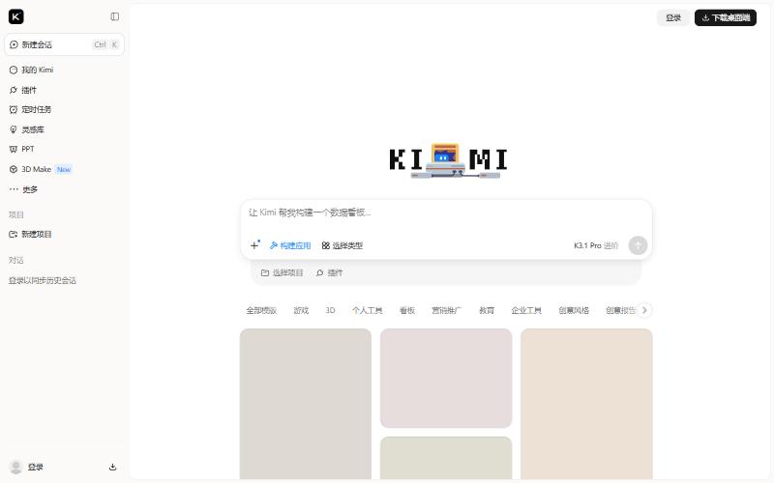774x483 pixels.
Task: Click the avatar 登录 at sidebar bottom
Action: tap(27, 467)
